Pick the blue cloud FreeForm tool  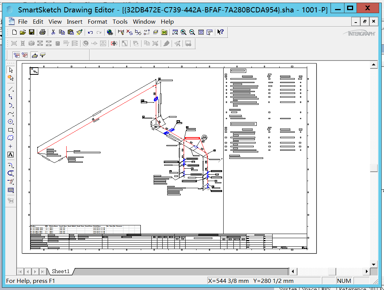click(x=11, y=138)
